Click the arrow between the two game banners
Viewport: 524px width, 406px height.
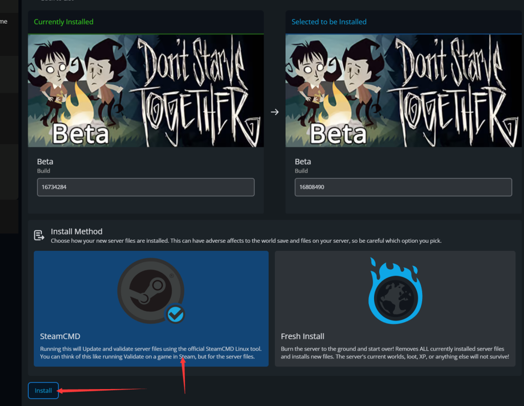pos(275,112)
